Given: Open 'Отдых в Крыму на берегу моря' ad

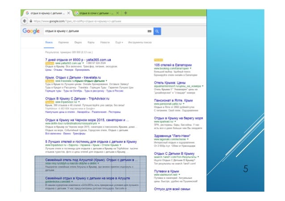Looking at the screenshot, I should click(178, 118).
